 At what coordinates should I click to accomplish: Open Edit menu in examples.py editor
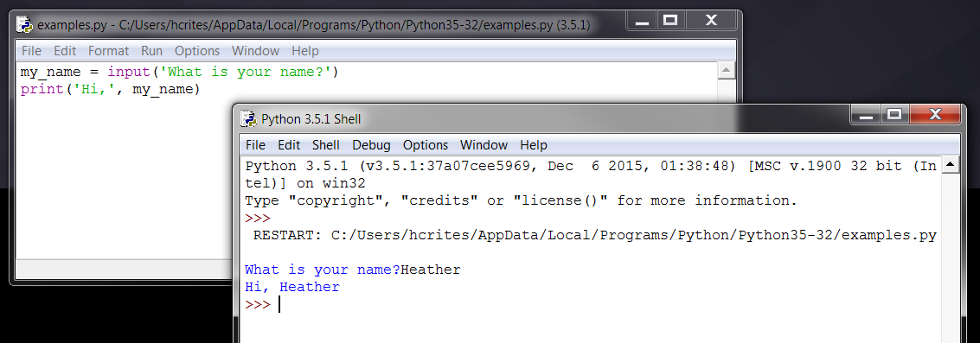click(x=64, y=51)
